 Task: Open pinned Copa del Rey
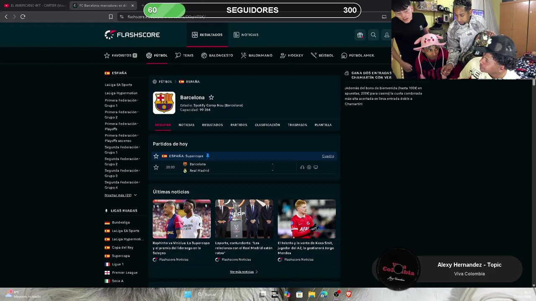tap(119, 247)
